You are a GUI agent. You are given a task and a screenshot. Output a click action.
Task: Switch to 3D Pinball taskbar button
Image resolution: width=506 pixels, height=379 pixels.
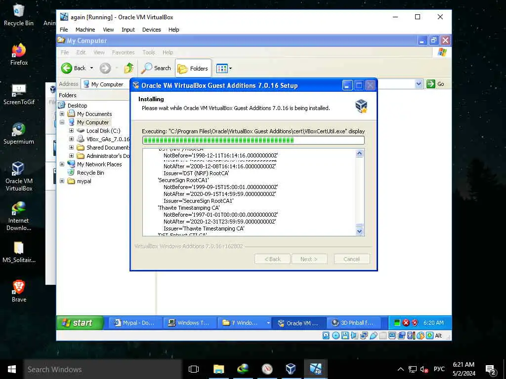(354, 323)
